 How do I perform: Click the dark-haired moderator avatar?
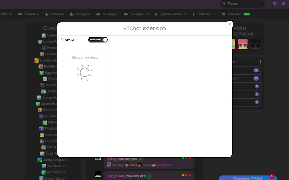click(256, 44)
